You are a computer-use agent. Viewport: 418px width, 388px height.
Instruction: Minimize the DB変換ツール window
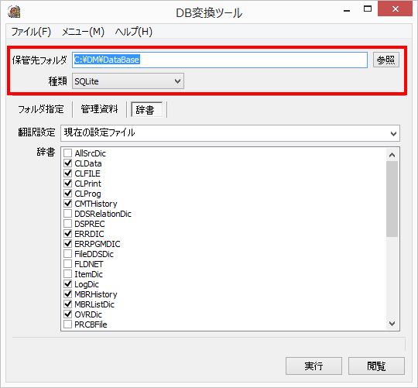click(347, 10)
